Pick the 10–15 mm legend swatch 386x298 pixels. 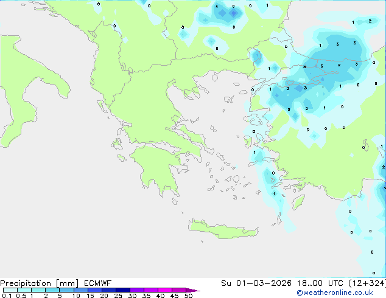80,290
